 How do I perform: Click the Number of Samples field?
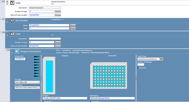141,65
